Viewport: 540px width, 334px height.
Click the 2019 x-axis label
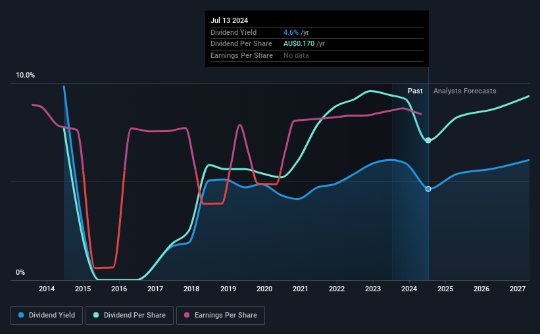point(228,289)
